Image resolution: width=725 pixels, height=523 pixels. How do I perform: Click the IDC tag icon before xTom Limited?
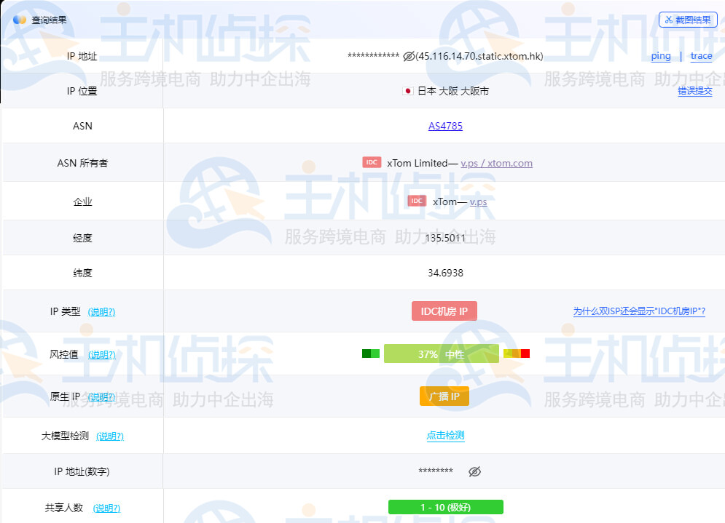[x=372, y=162]
